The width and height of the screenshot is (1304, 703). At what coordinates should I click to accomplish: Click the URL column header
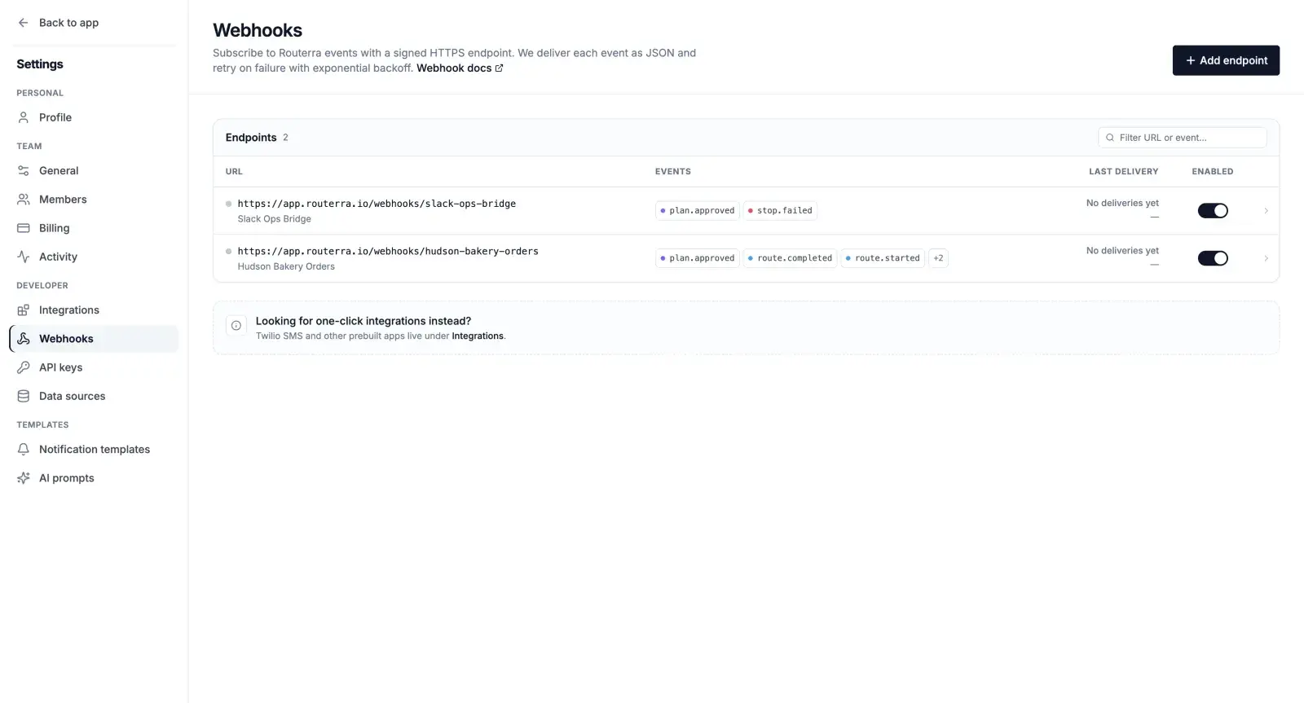[x=234, y=172]
